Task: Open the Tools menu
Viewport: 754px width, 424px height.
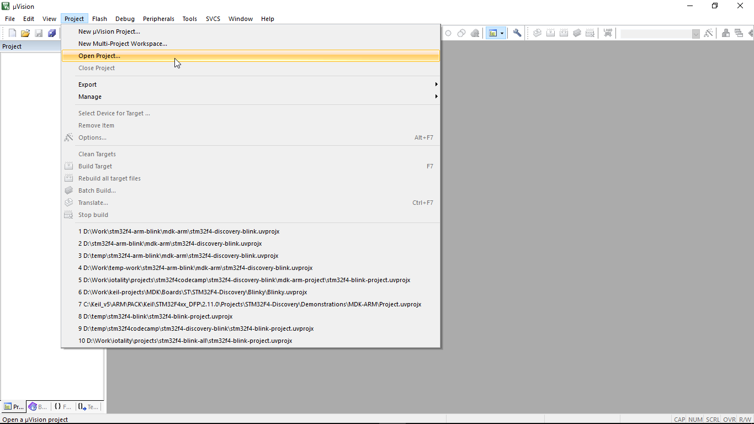Action: coord(190,19)
